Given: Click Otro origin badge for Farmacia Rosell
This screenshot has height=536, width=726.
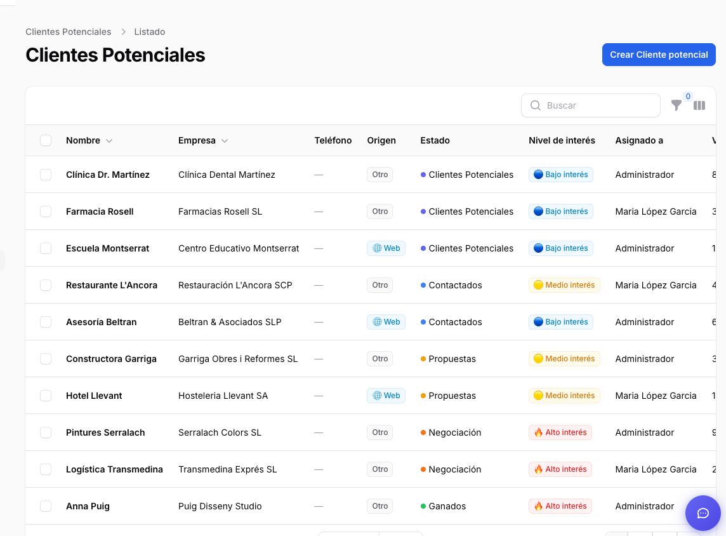Looking at the screenshot, I should [x=379, y=211].
